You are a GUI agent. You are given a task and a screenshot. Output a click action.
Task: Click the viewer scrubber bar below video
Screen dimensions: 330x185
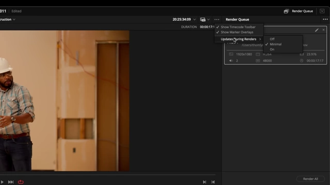pyautogui.click(x=108, y=174)
